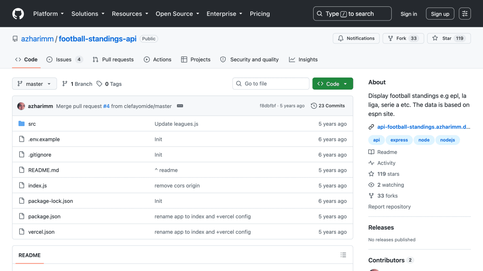Screen dimensions: 483x271
Task: Click the pulse icon beside Activity
Action: (372, 163)
